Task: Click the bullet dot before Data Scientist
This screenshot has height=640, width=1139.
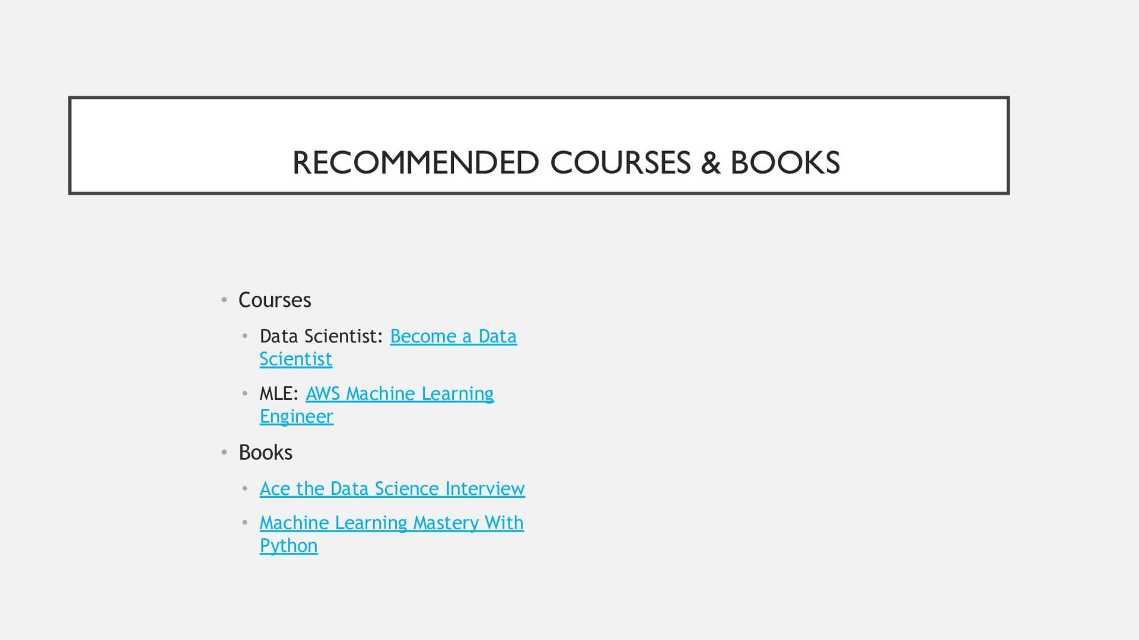Action: click(x=244, y=337)
